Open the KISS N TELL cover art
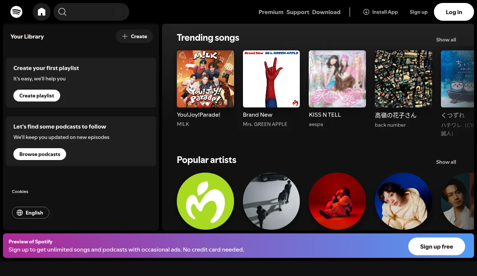Image resolution: width=477 pixels, height=276 pixels. coord(337,79)
